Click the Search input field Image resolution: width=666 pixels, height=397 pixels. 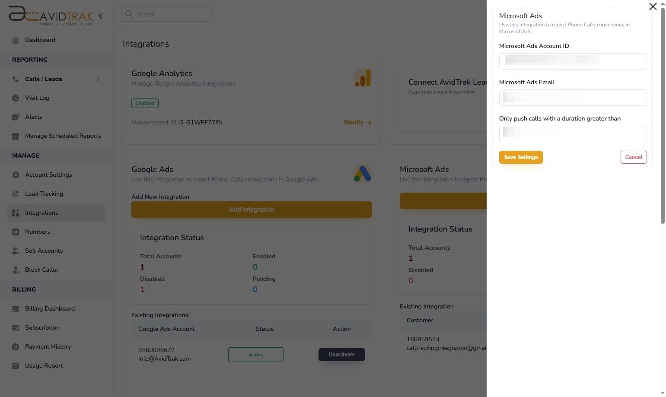pos(166,14)
